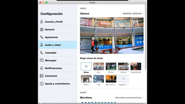Click the settings vertical scrollbar
The height and width of the screenshot is (104, 185).
click(x=145, y=37)
